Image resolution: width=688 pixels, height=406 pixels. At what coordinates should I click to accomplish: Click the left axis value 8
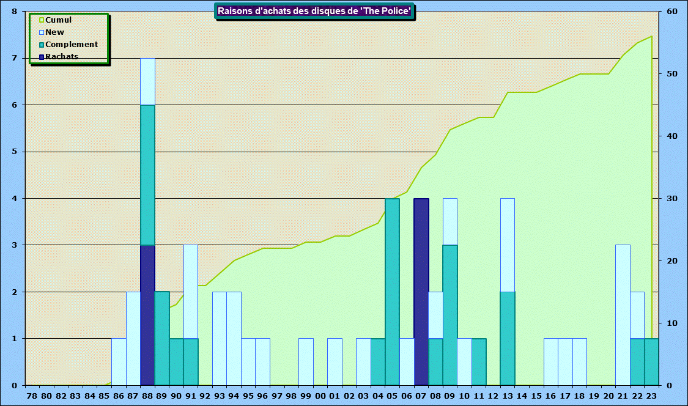pyautogui.click(x=15, y=12)
